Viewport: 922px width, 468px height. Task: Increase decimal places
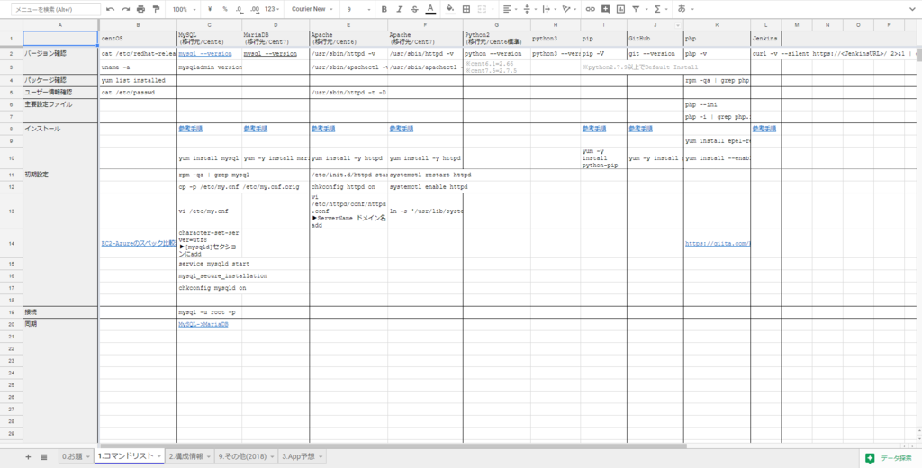pyautogui.click(x=255, y=9)
